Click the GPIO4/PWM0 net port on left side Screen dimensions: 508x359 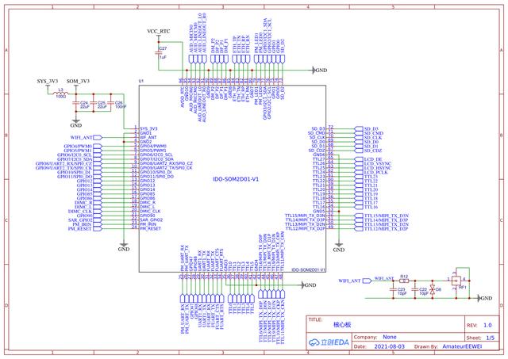click(x=83, y=146)
